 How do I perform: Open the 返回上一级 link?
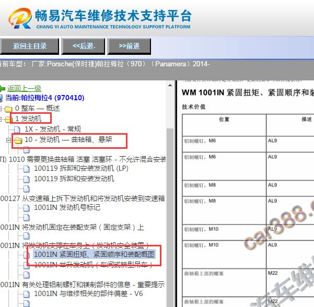tap(24, 88)
